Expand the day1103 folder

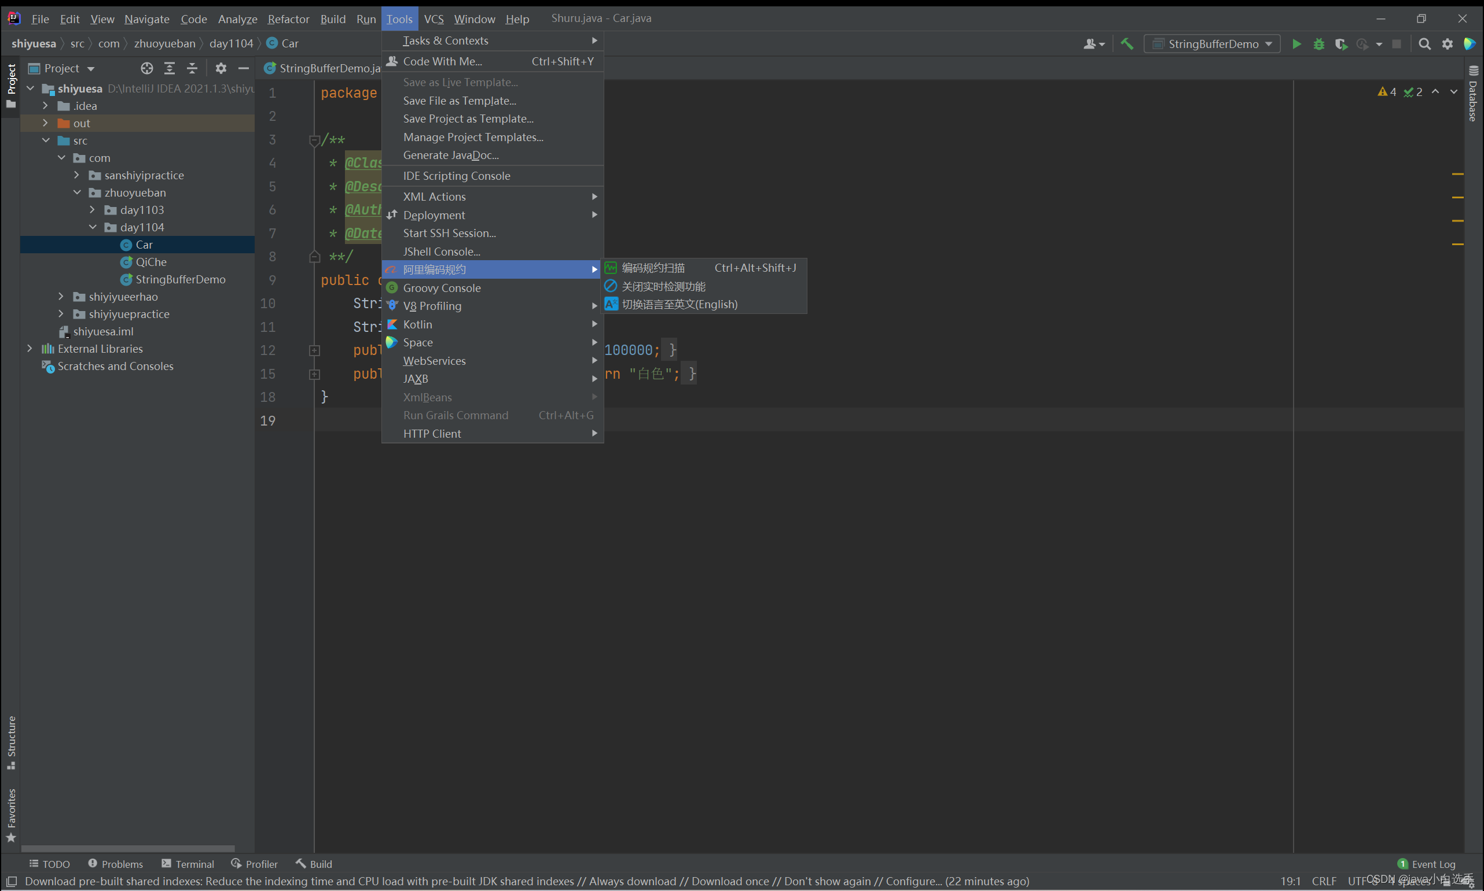coord(92,209)
